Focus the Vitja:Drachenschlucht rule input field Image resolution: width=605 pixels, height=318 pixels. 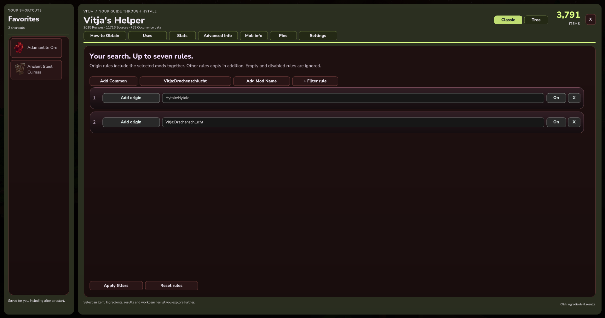point(353,122)
